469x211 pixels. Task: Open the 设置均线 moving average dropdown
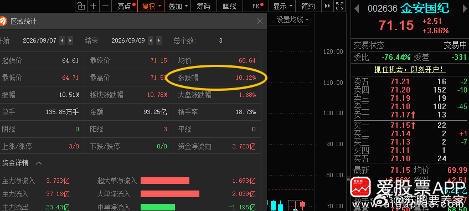tap(292, 20)
